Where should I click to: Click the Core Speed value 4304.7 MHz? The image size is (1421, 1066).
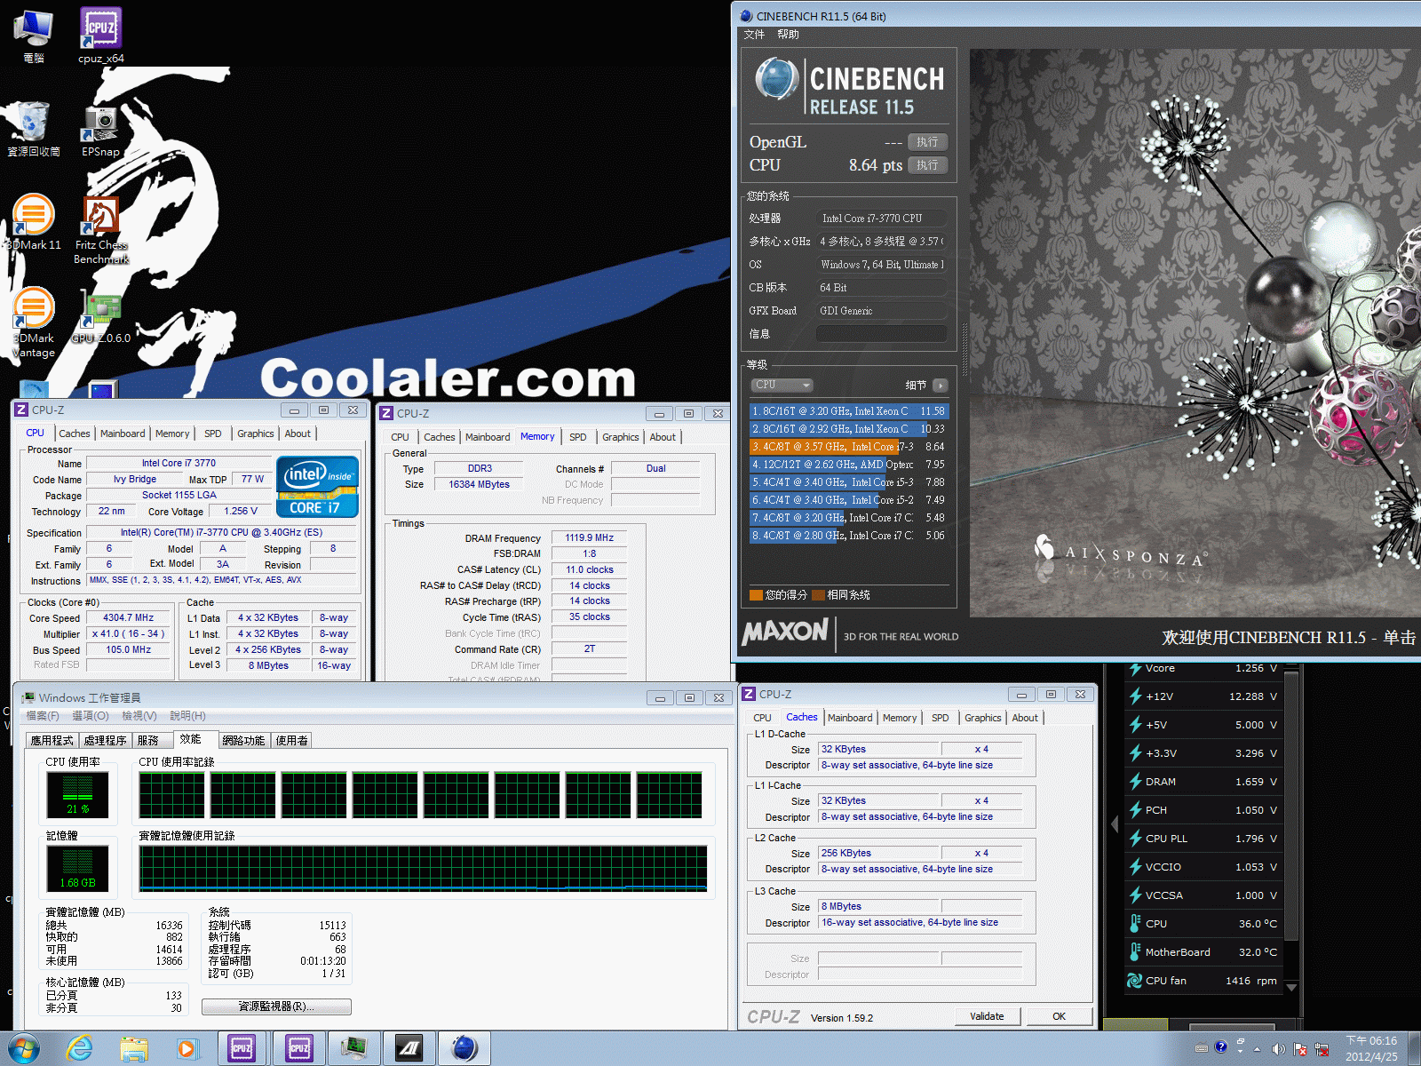click(x=129, y=617)
